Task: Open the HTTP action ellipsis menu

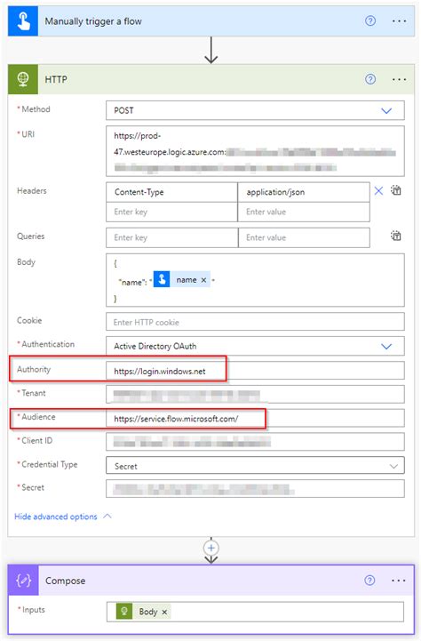Action: (399, 79)
